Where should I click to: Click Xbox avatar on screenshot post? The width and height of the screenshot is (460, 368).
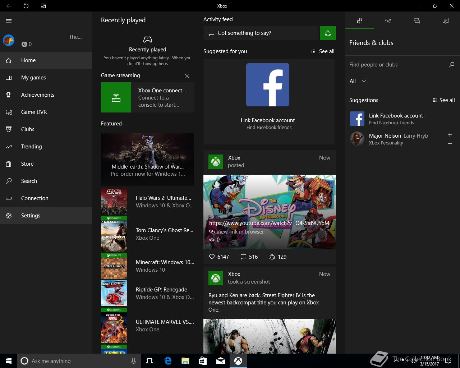point(216,278)
